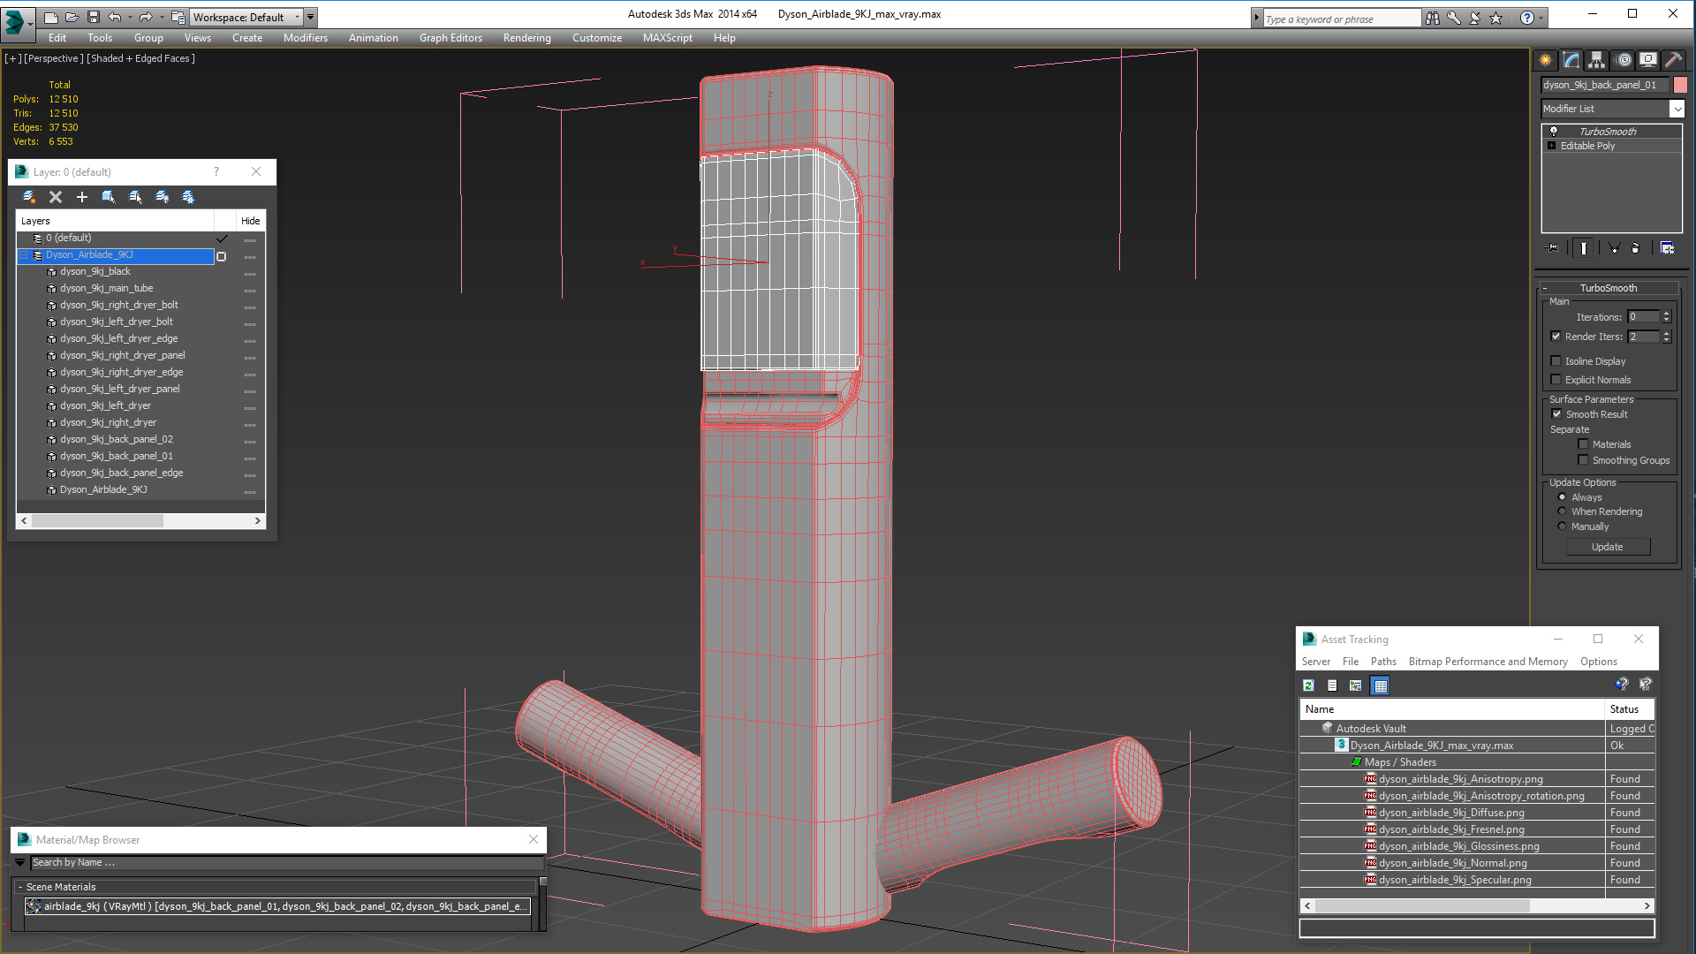Toggle TurboSmooth modifier lightbulb

1554,132
